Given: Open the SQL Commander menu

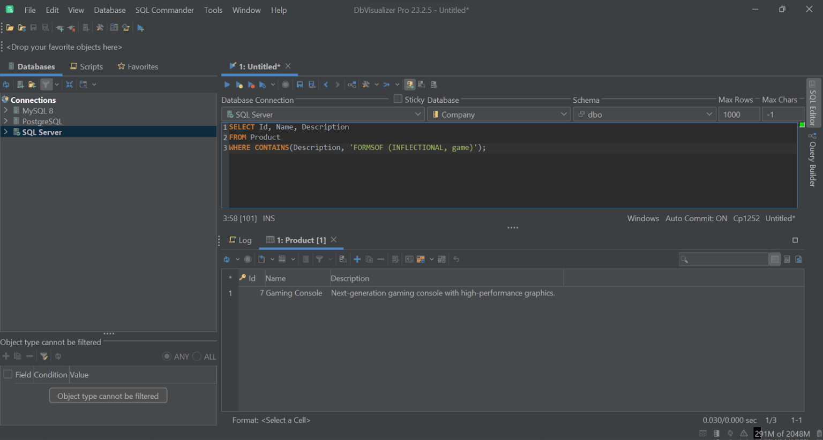Looking at the screenshot, I should [x=164, y=10].
